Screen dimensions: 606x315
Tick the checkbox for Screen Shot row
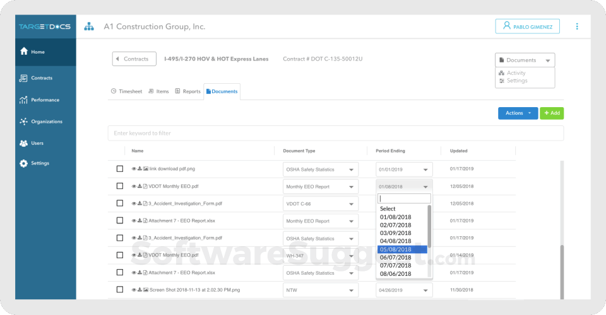tap(120, 290)
